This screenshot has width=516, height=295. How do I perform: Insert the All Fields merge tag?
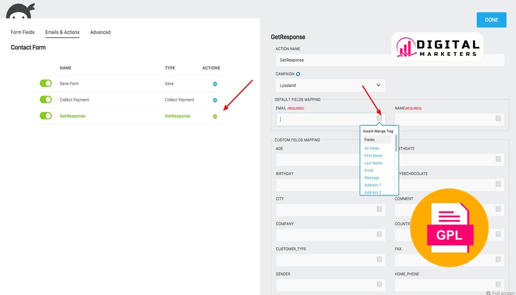372,149
